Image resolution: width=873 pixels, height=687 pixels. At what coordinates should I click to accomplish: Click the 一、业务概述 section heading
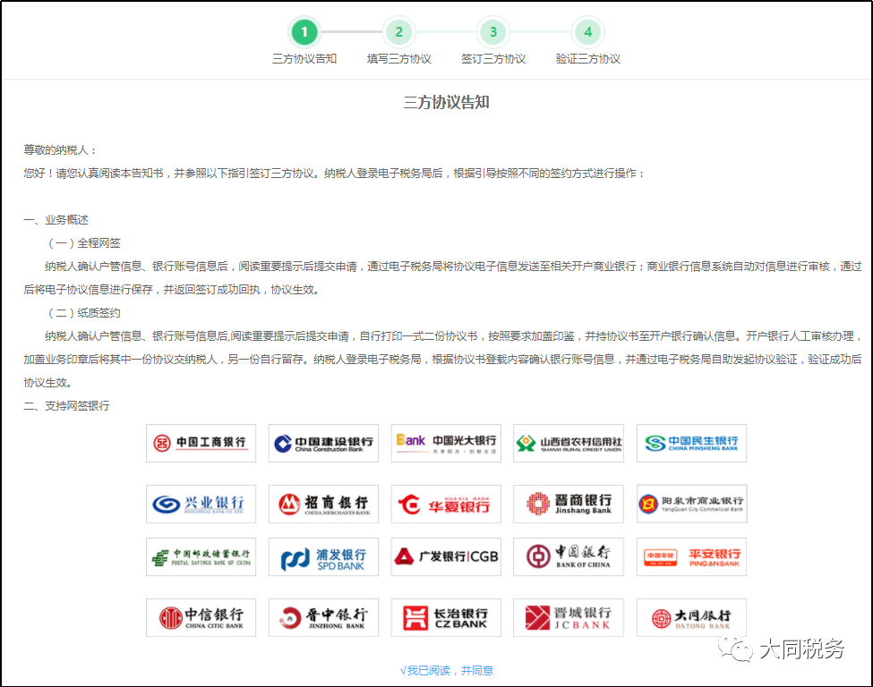56,220
